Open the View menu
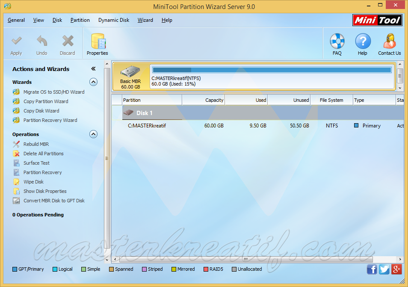 click(38, 20)
